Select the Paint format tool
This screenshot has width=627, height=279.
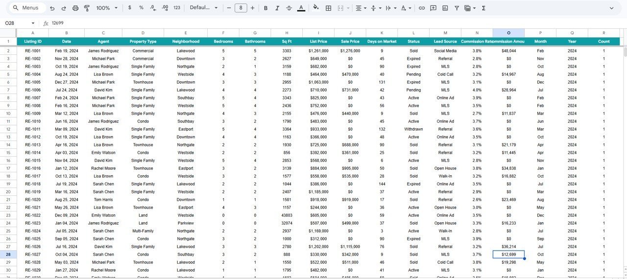[x=87, y=8]
